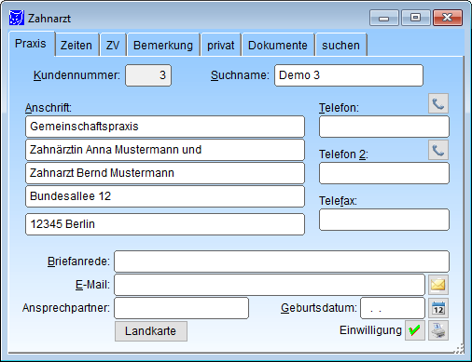
Task: Select the ZV tab
Action: pos(113,46)
